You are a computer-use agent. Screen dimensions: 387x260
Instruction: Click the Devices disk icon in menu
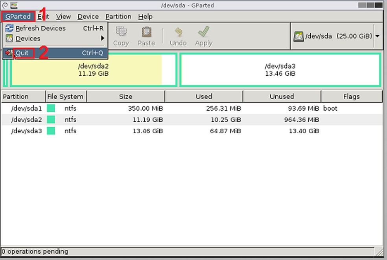[9, 38]
